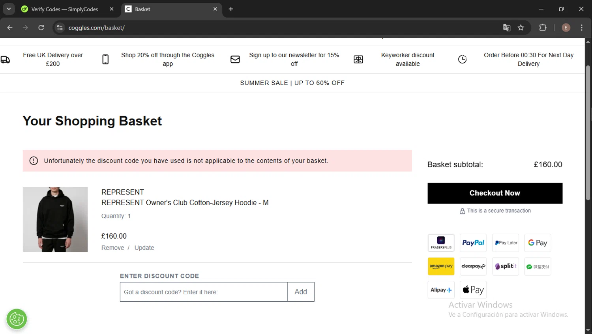Open the REPRESENT hoodie product thumbnail
Viewport: 592px width, 334px height.
click(55, 220)
